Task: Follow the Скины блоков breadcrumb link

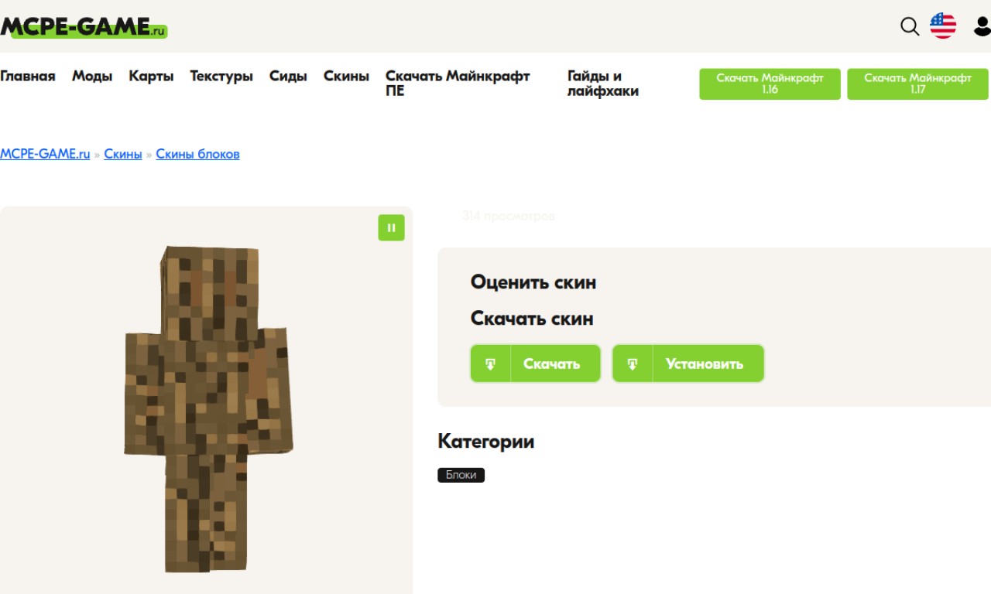Action: pos(197,154)
